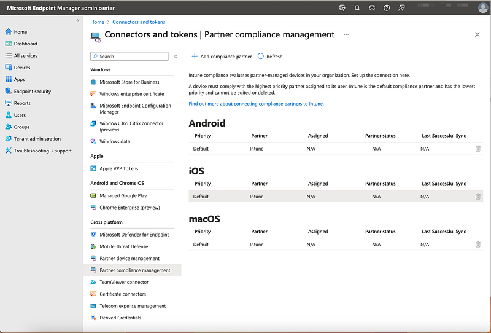Click the delete trash icon in iOS row
Screen dimensions: 491x333
pos(477,197)
